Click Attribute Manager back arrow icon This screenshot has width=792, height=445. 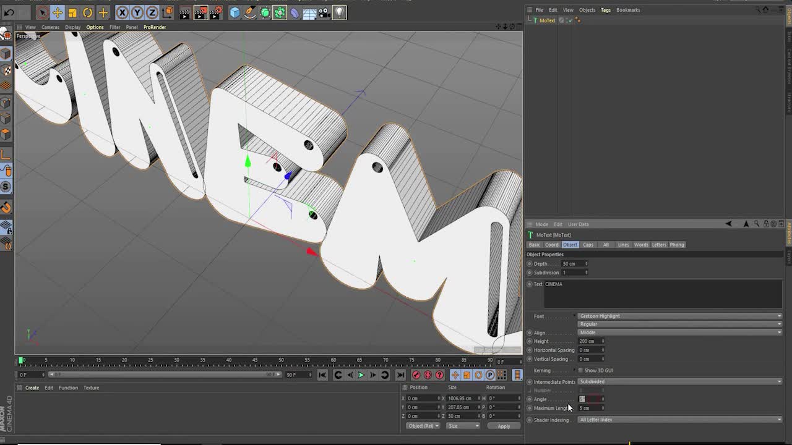728,224
